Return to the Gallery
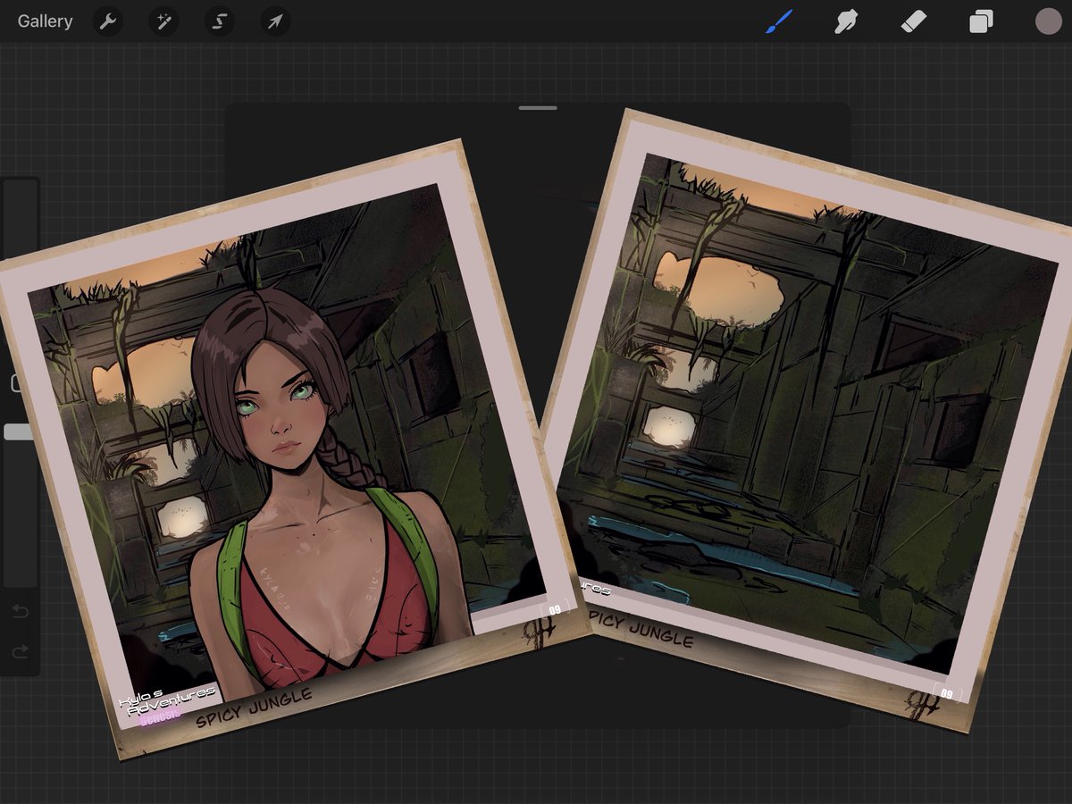This screenshot has width=1072, height=804. pos(45,21)
